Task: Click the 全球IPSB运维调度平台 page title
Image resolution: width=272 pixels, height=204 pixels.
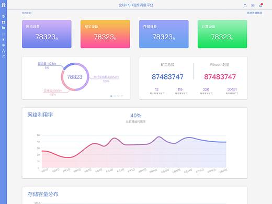Action: click(136, 5)
